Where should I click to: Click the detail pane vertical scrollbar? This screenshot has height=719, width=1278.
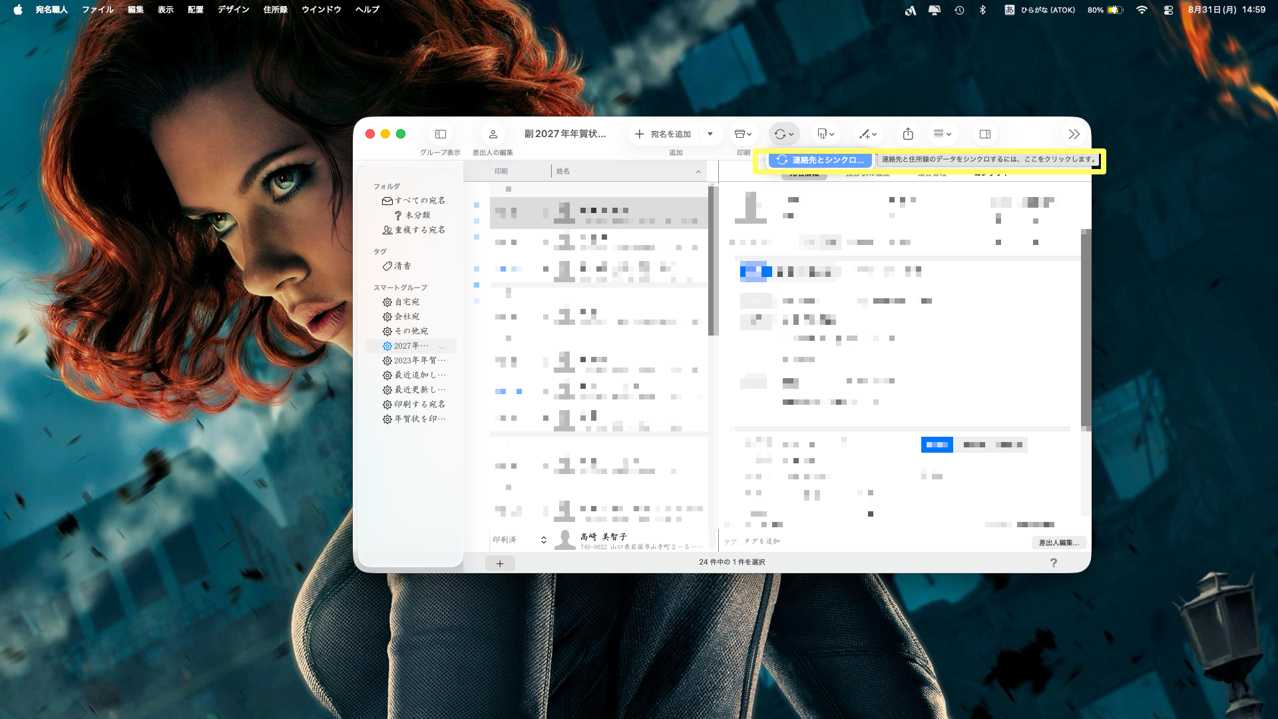(x=1086, y=330)
